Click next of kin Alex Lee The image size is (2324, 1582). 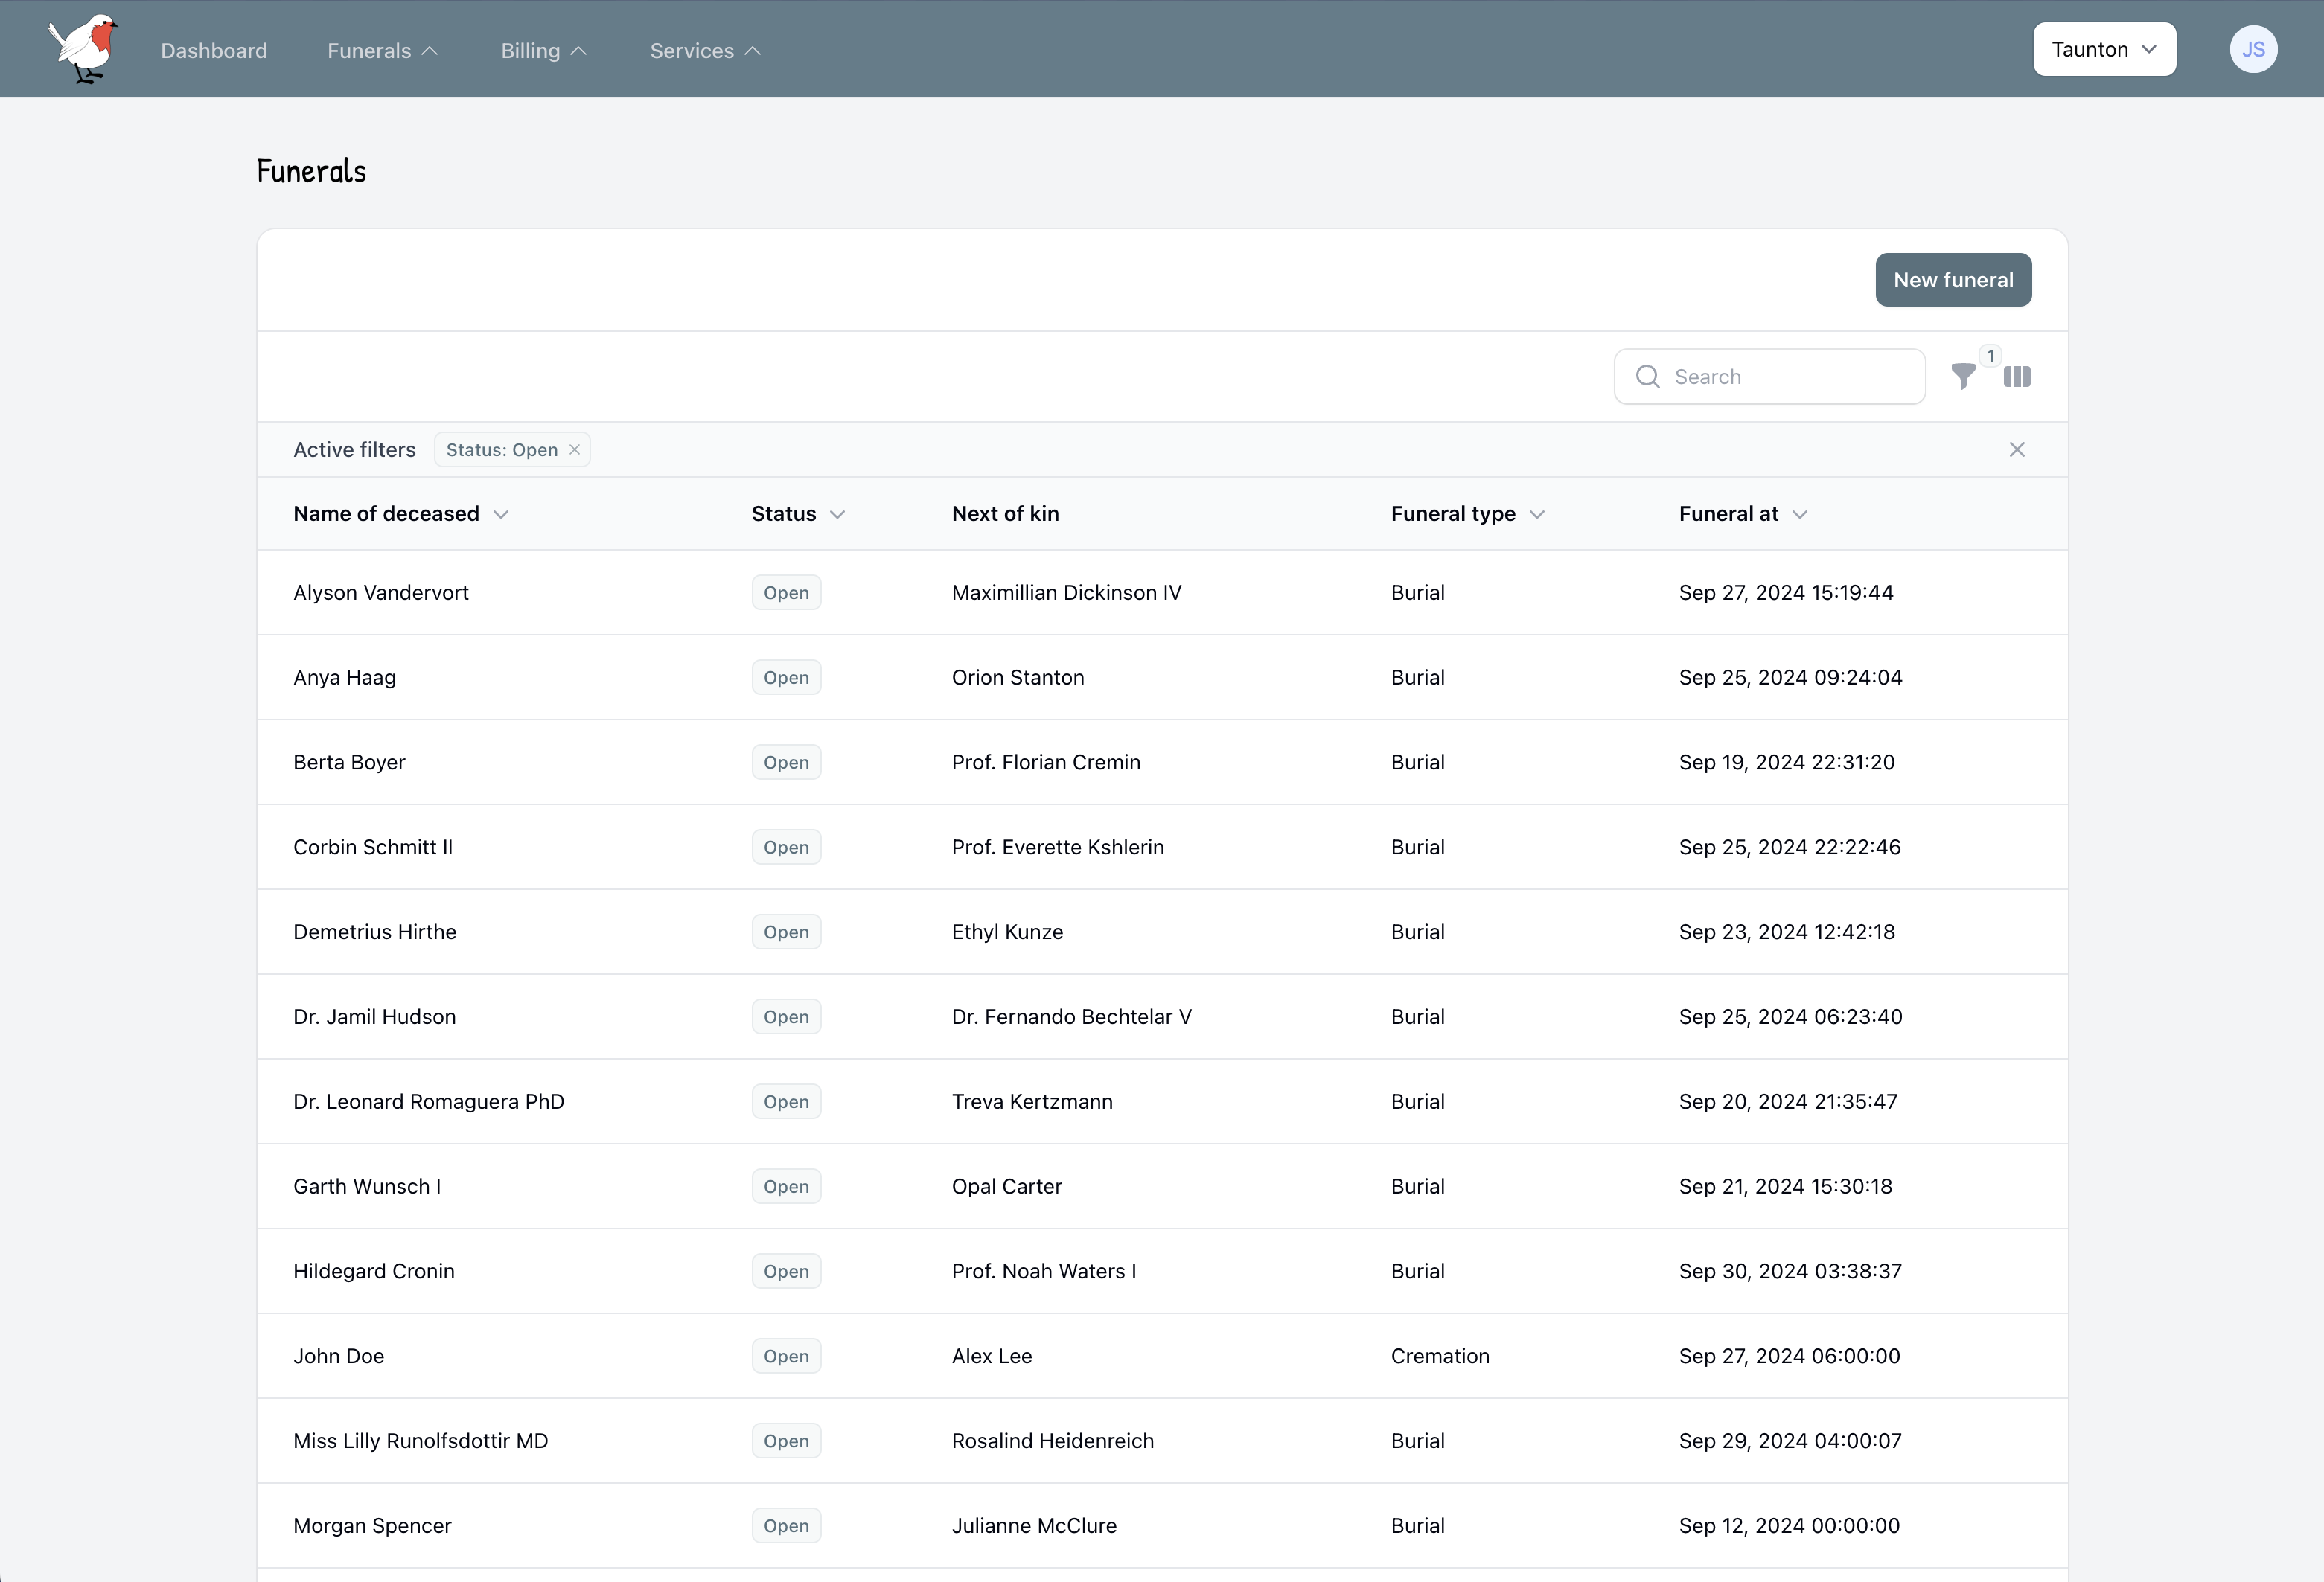991,1356
